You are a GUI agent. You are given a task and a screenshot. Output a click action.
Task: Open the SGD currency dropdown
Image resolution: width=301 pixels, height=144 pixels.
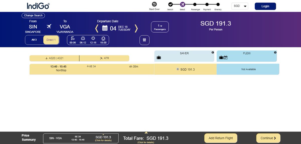point(240,6)
